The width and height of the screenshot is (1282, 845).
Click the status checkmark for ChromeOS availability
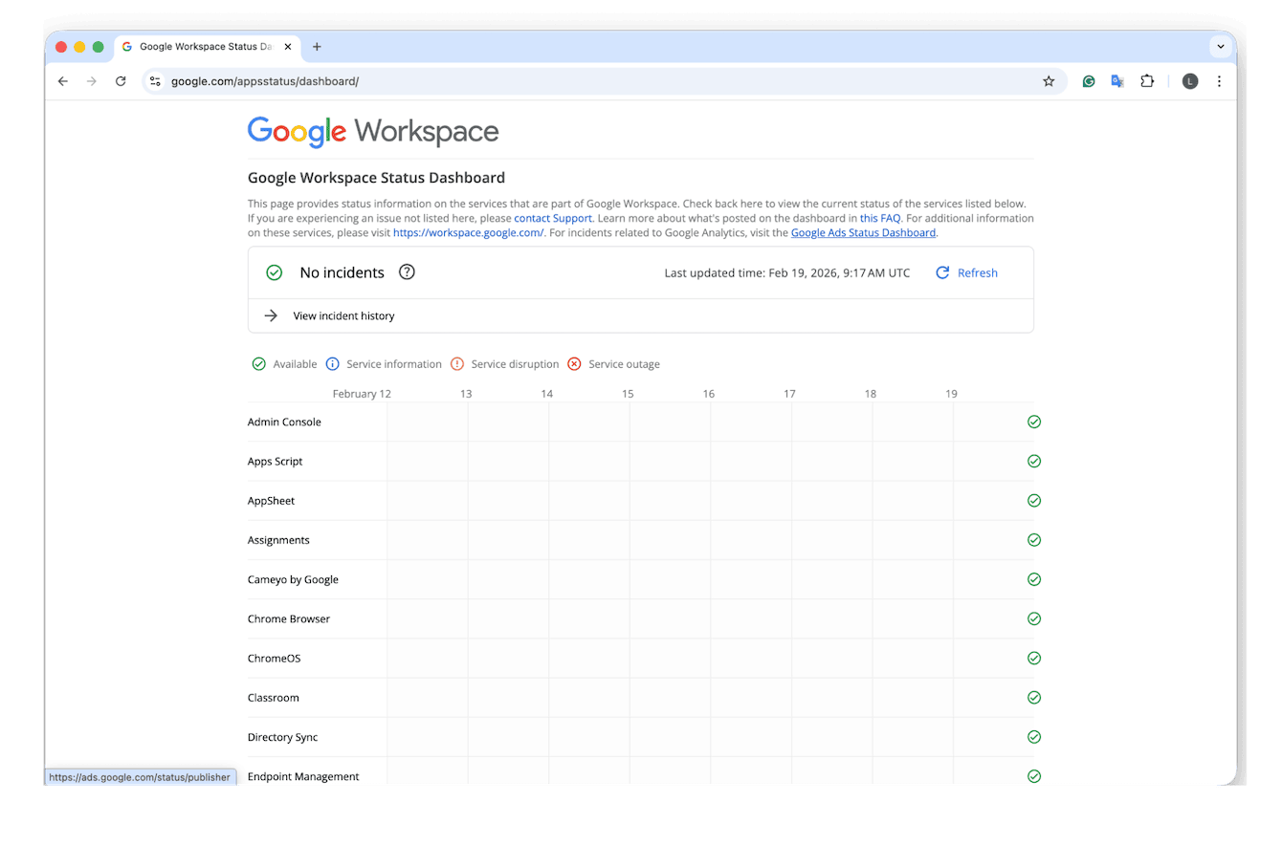click(x=1034, y=658)
